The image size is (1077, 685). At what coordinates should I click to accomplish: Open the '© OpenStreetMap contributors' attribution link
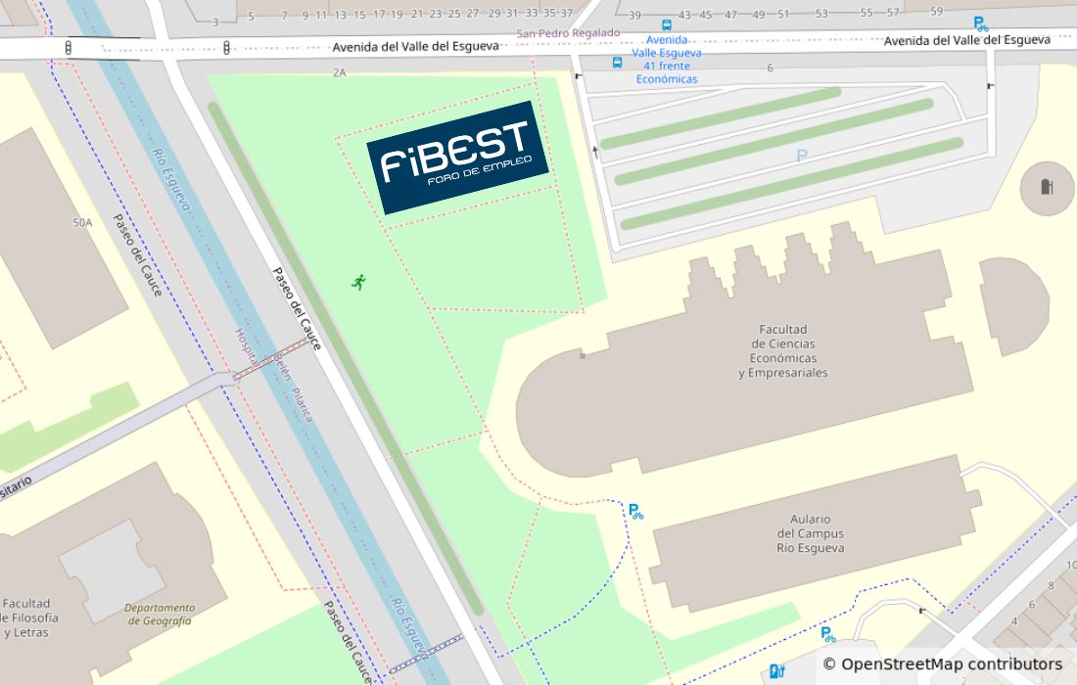942,663
